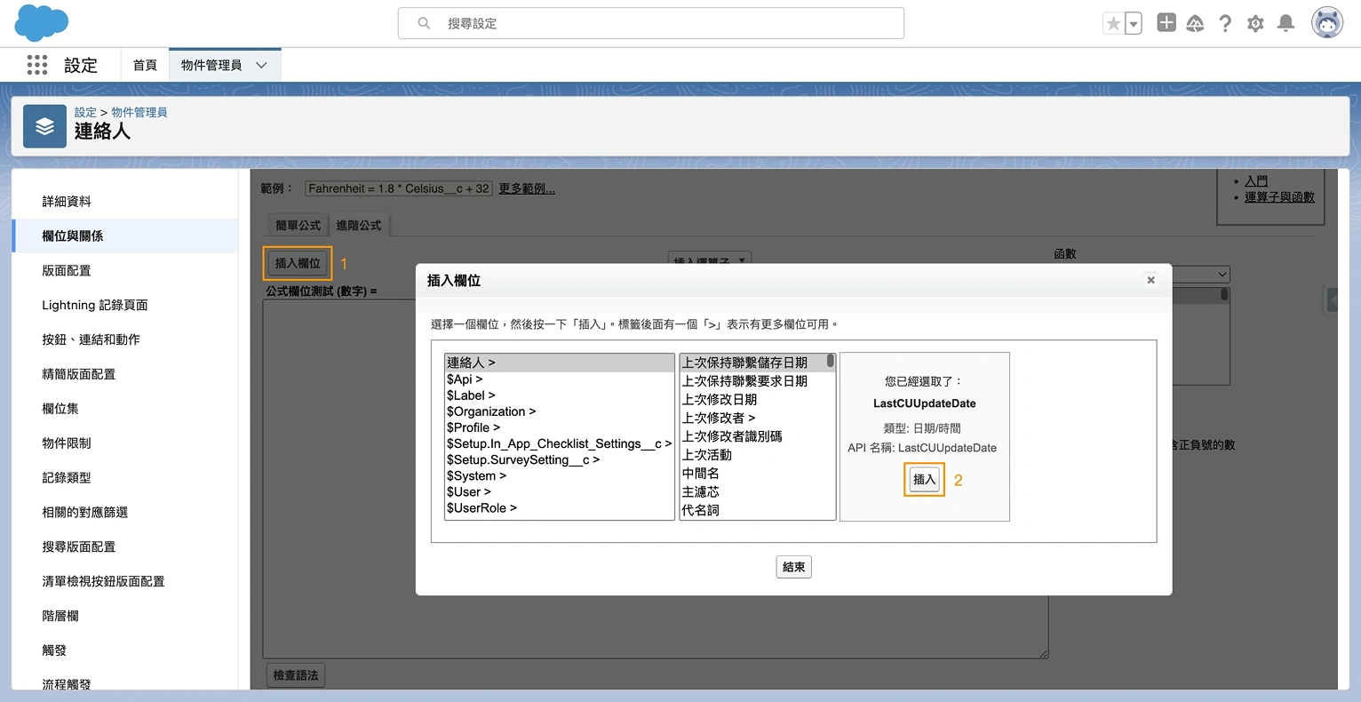Close the dialog with the 結束 button

793,566
